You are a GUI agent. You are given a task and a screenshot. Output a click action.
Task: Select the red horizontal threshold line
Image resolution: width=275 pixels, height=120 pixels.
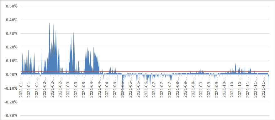(145, 72)
